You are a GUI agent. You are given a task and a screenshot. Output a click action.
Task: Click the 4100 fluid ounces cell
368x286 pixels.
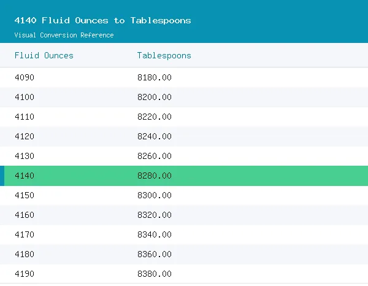coord(25,97)
